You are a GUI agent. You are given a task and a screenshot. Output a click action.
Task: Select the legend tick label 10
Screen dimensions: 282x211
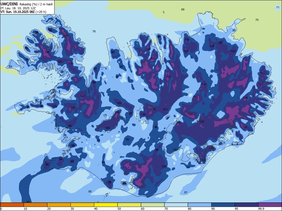coord(25,209)
